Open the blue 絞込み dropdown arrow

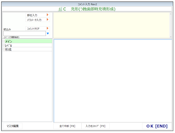pos(48,34)
